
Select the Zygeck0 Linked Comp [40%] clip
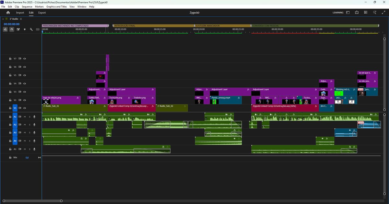coord(285,108)
